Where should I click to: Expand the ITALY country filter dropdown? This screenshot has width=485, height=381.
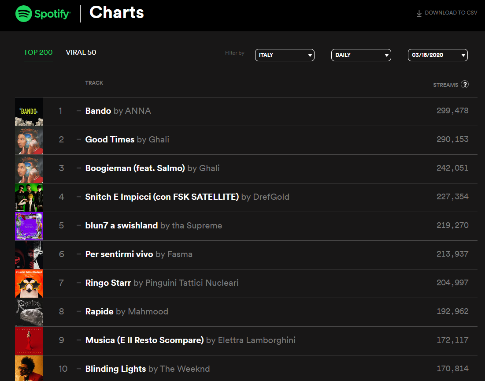(x=285, y=55)
